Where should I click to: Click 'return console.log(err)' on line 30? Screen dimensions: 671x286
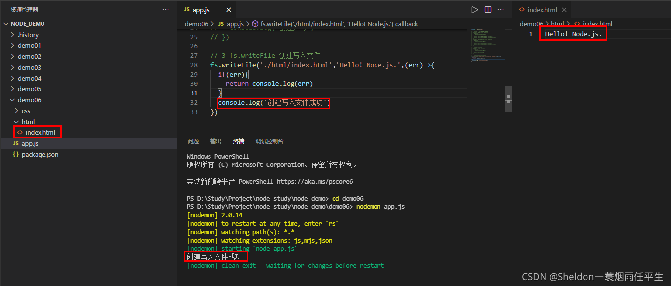[269, 84]
